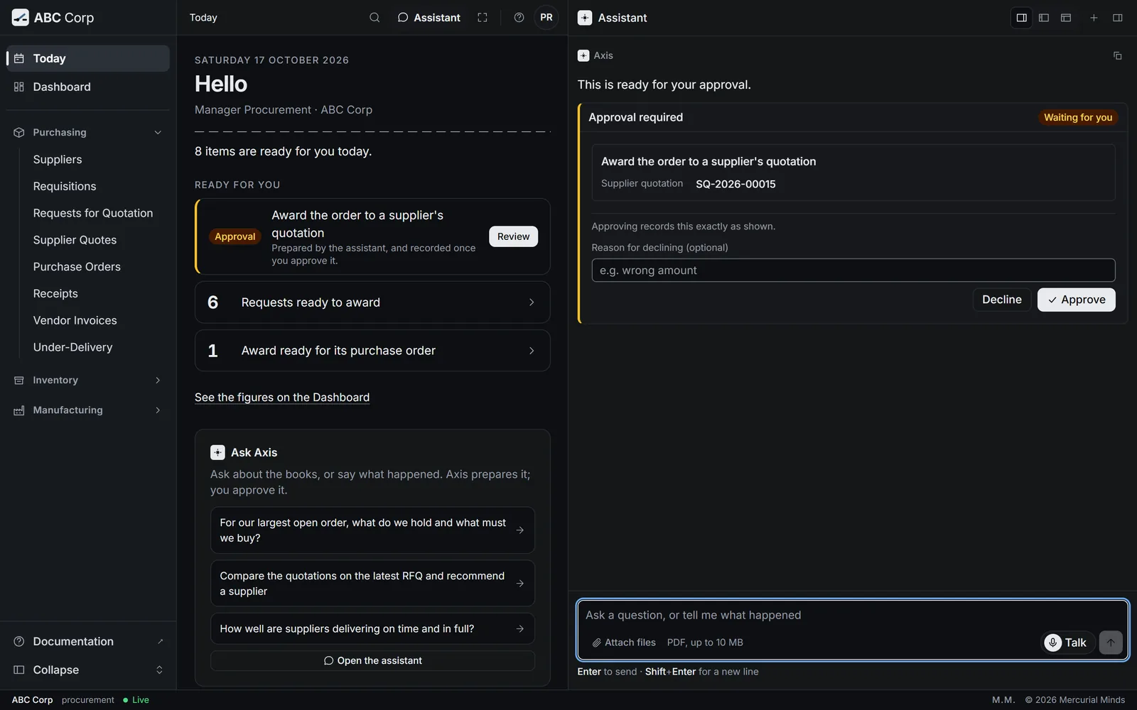
Task: Select the right-docked panel layout icon
Action: click(x=1022, y=18)
